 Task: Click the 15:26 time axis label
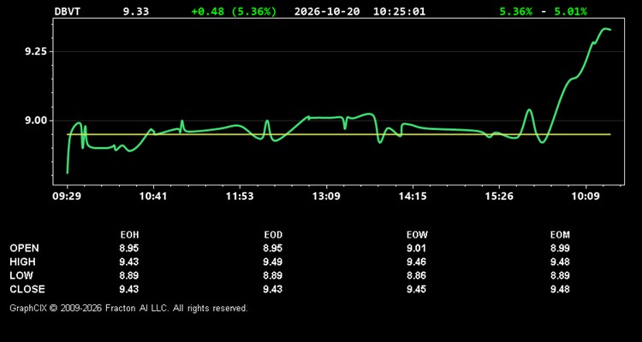point(499,197)
